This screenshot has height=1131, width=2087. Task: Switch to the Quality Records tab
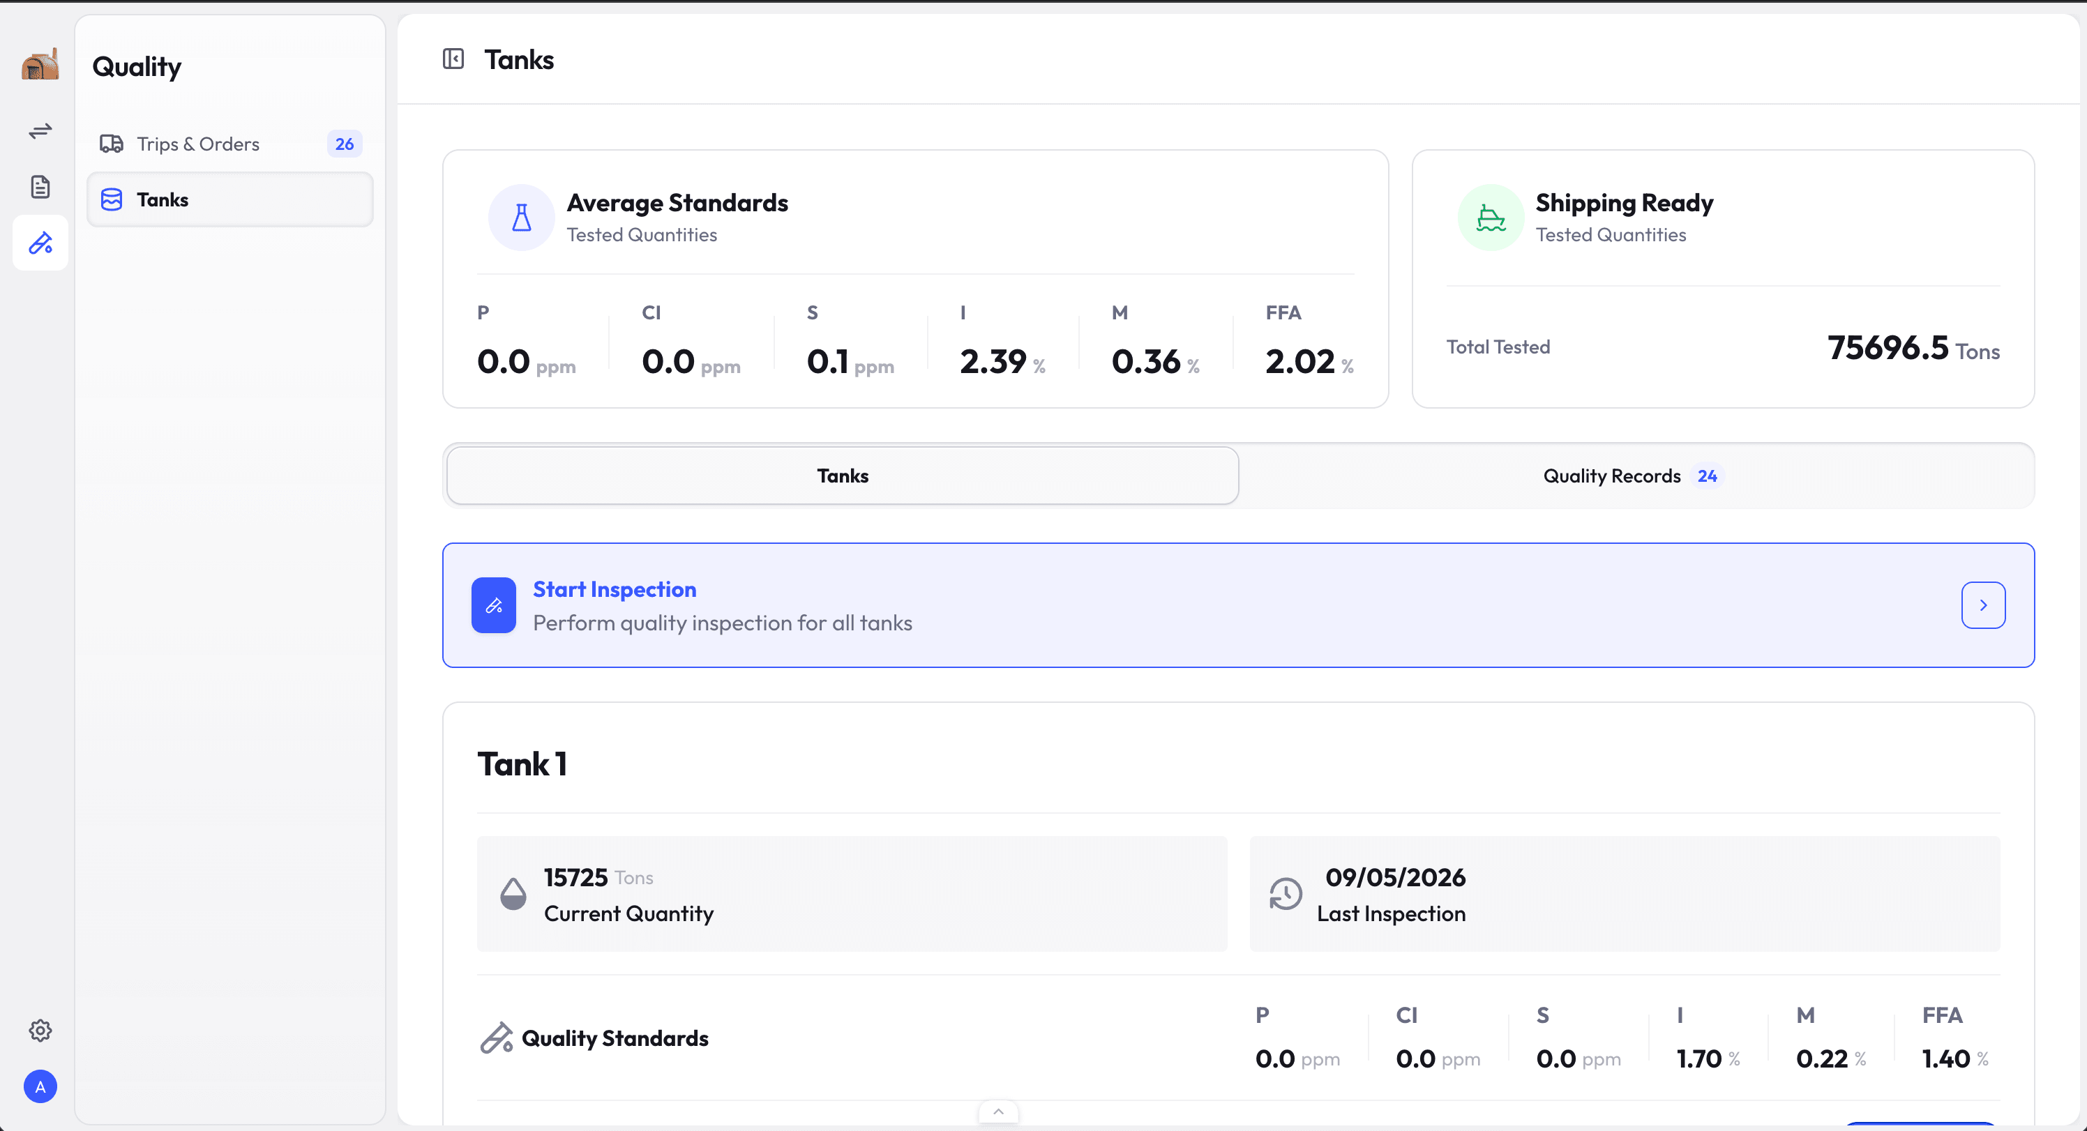pyautogui.click(x=1636, y=476)
